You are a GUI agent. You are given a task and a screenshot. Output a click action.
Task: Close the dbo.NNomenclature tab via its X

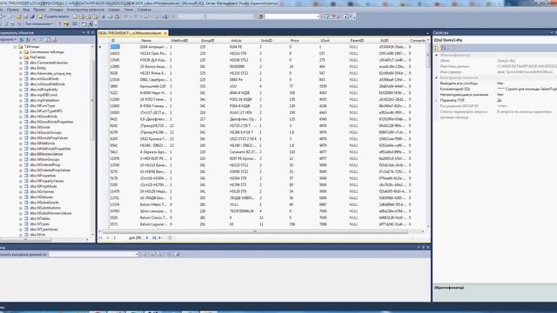[x=165, y=33]
